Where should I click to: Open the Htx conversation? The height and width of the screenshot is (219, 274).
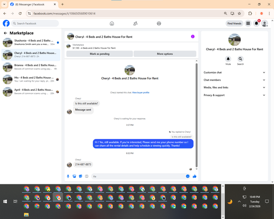point(31,79)
